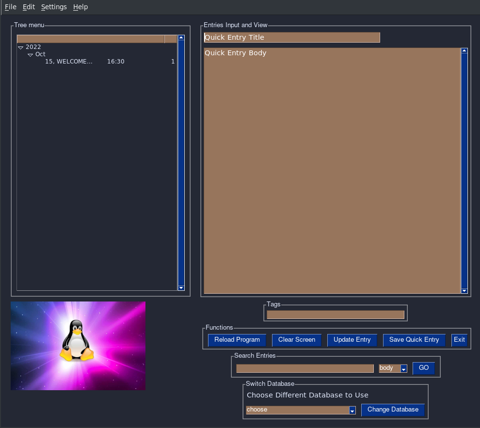
Task: Open the File menu
Action: click(10, 7)
